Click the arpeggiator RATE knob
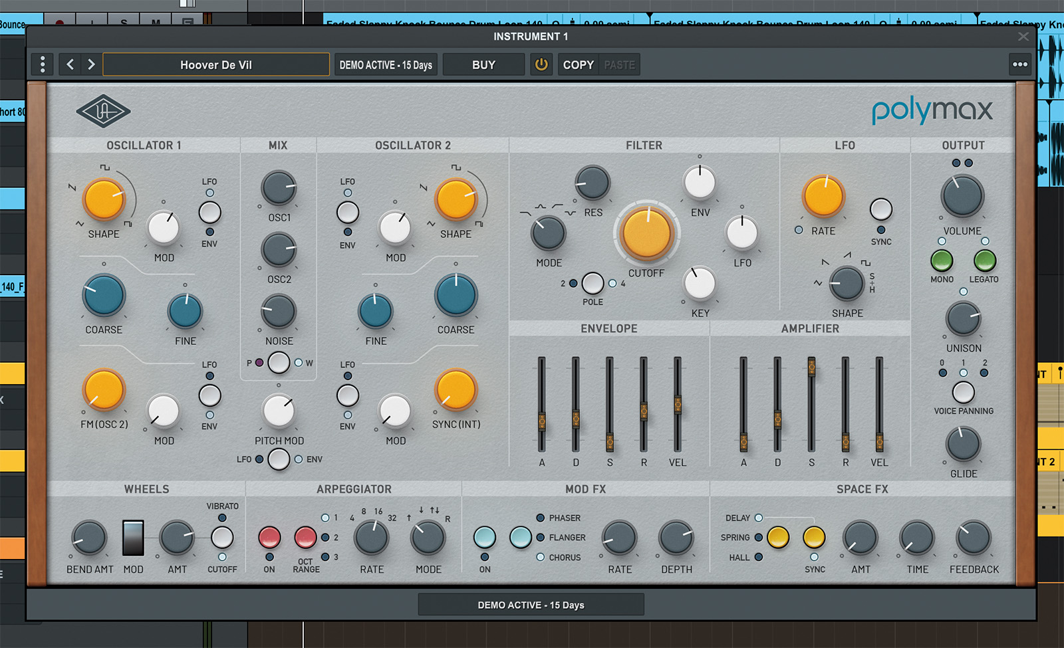The width and height of the screenshot is (1064, 648). (371, 538)
